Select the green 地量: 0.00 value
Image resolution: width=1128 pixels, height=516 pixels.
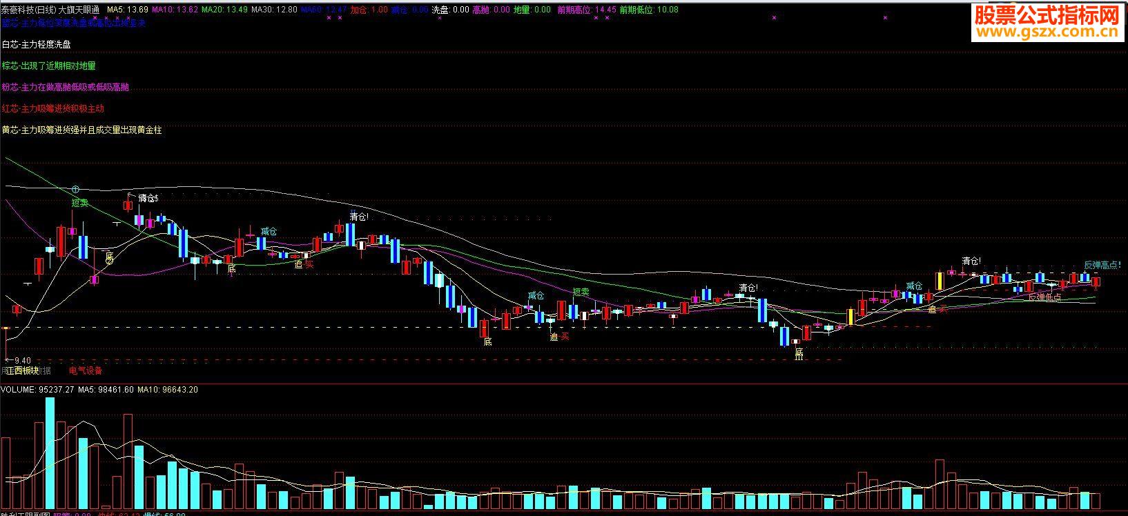coord(533,10)
